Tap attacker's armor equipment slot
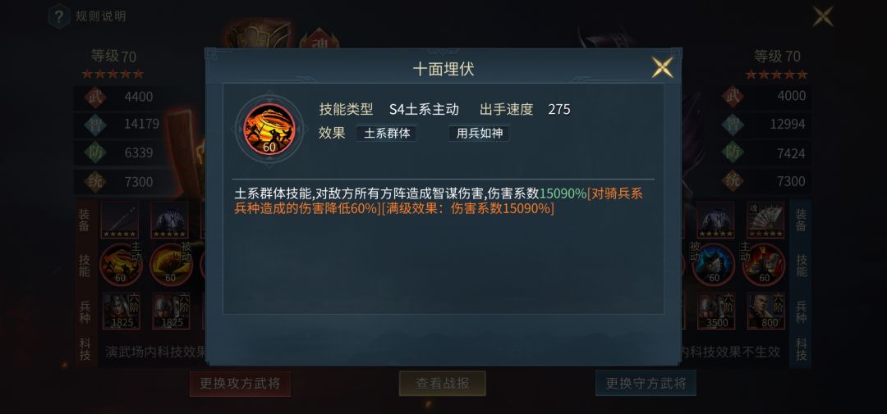Image resolution: width=887 pixels, height=414 pixels. click(x=170, y=221)
